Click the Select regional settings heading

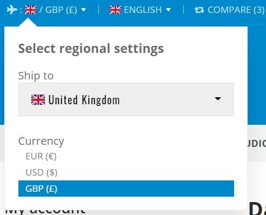click(91, 49)
